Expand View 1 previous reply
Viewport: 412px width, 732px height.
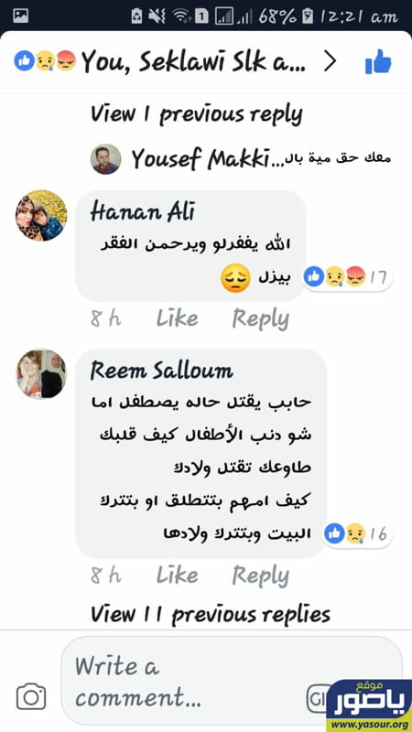click(x=197, y=113)
